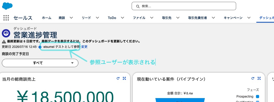
Task: Open the 商談 tab
Action: pos(62,18)
